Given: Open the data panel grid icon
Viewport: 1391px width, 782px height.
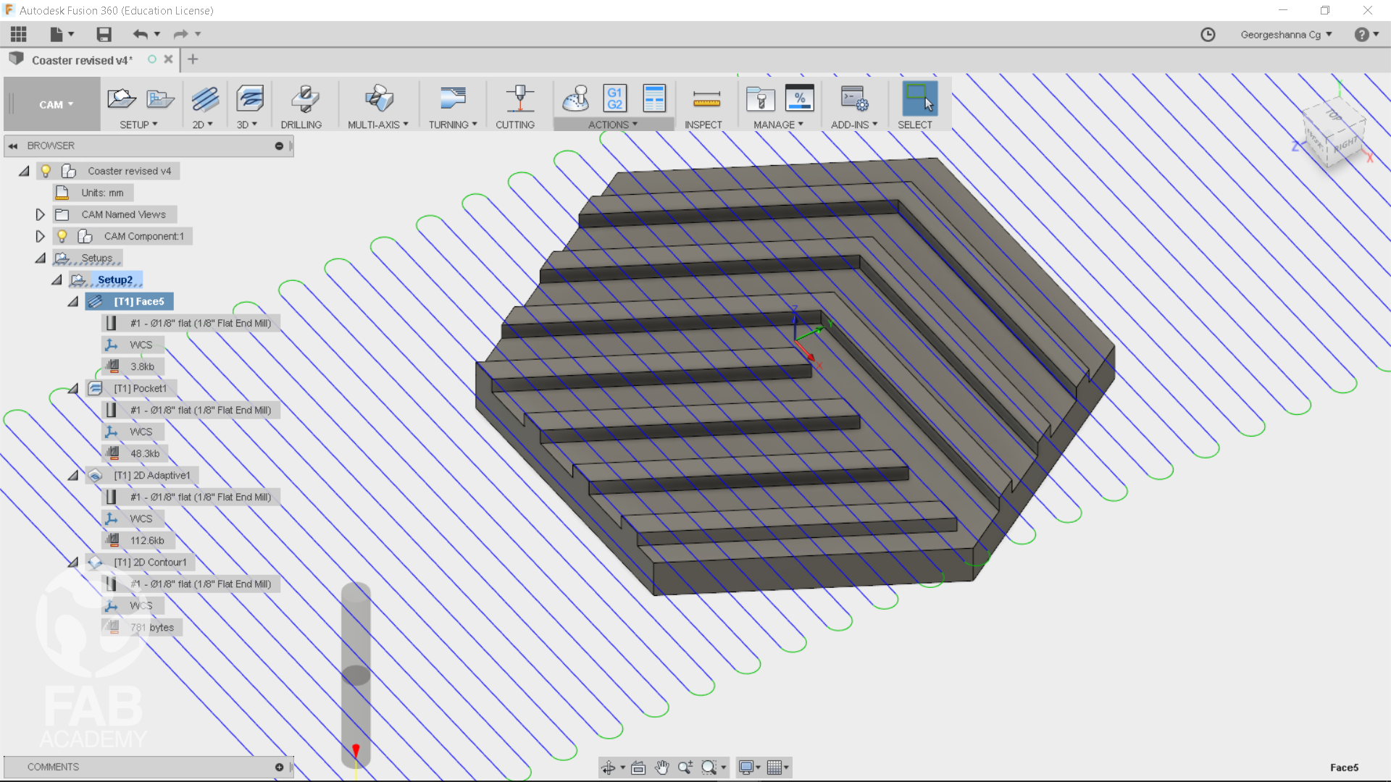Looking at the screenshot, I should pos(19,34).
